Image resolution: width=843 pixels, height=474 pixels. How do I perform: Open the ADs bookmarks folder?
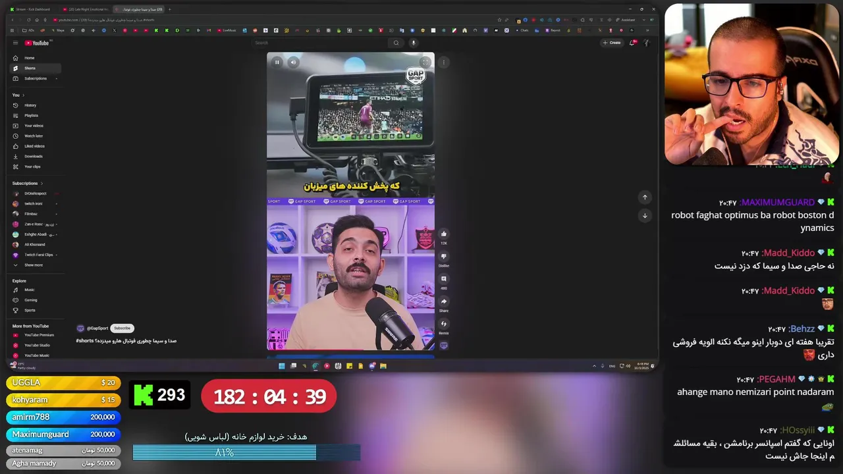pos(28,30)
